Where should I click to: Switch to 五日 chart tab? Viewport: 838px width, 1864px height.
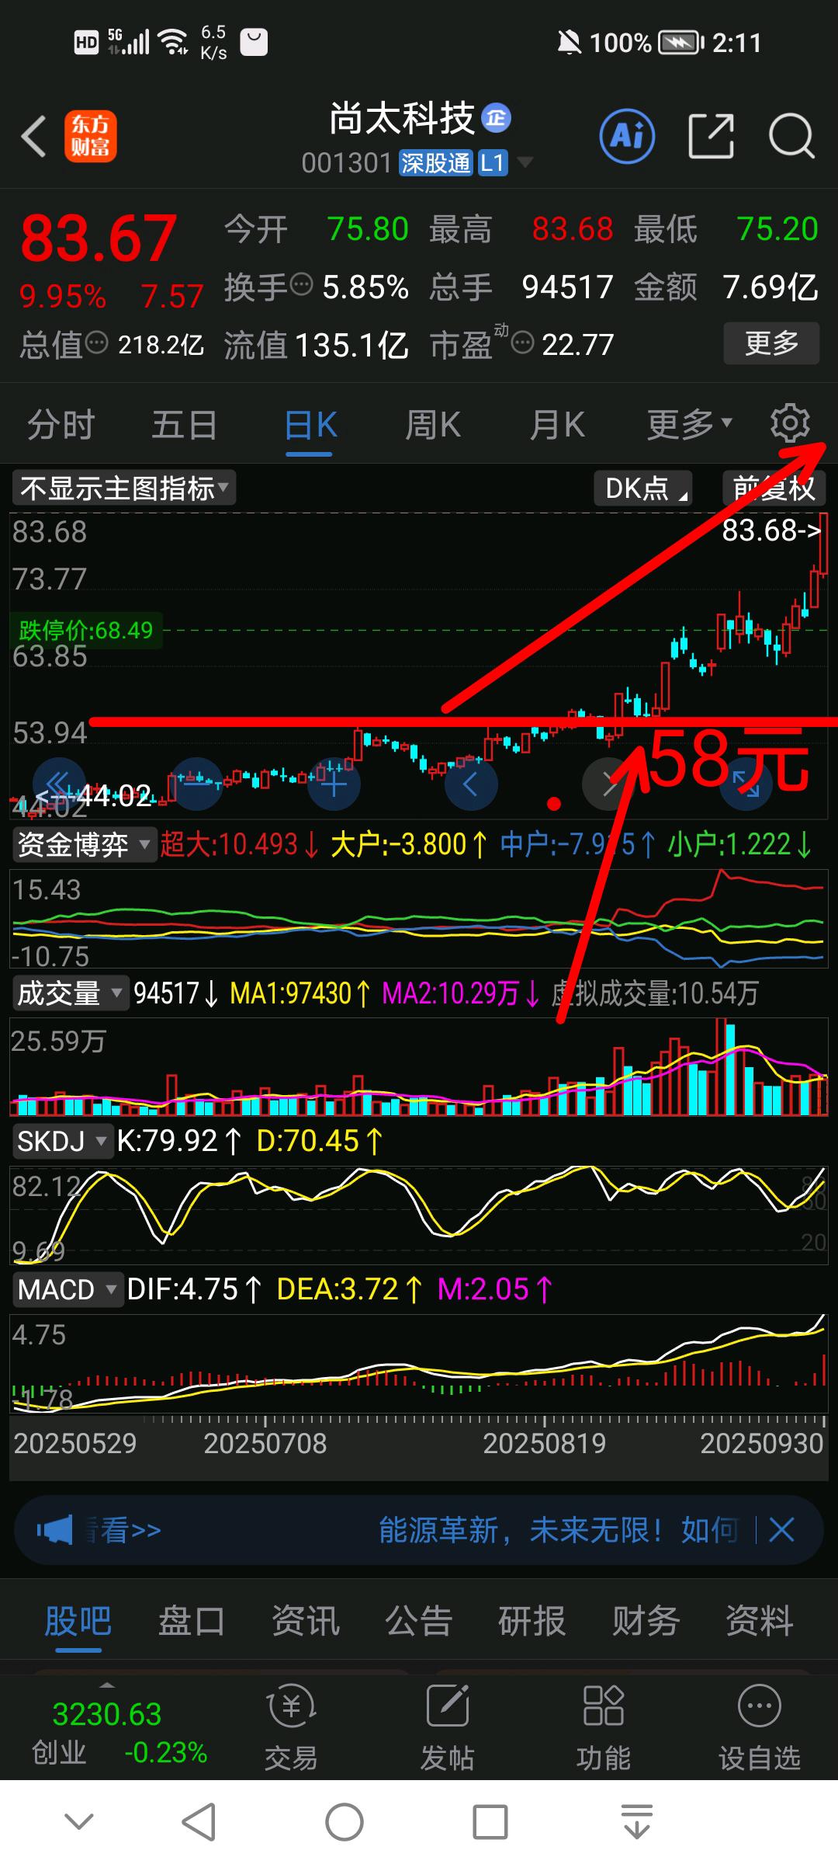pyautogui.click(x=184, y=425)
